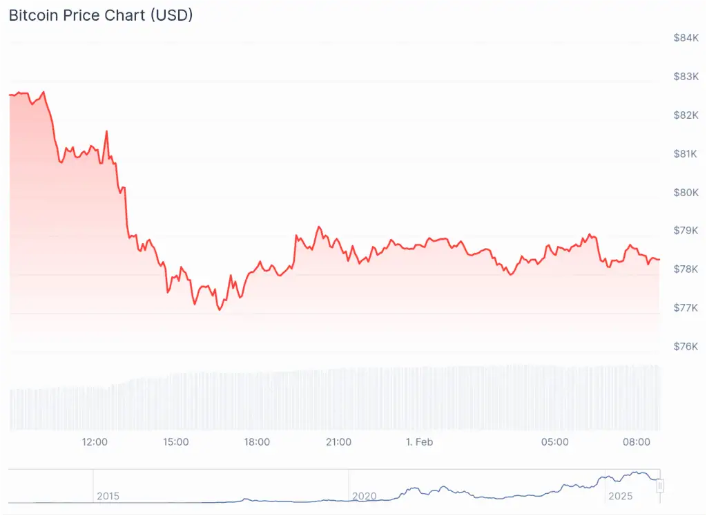707x516 pixels.
Task: Select the 05:00 time axis label
Action: (555, 442)
